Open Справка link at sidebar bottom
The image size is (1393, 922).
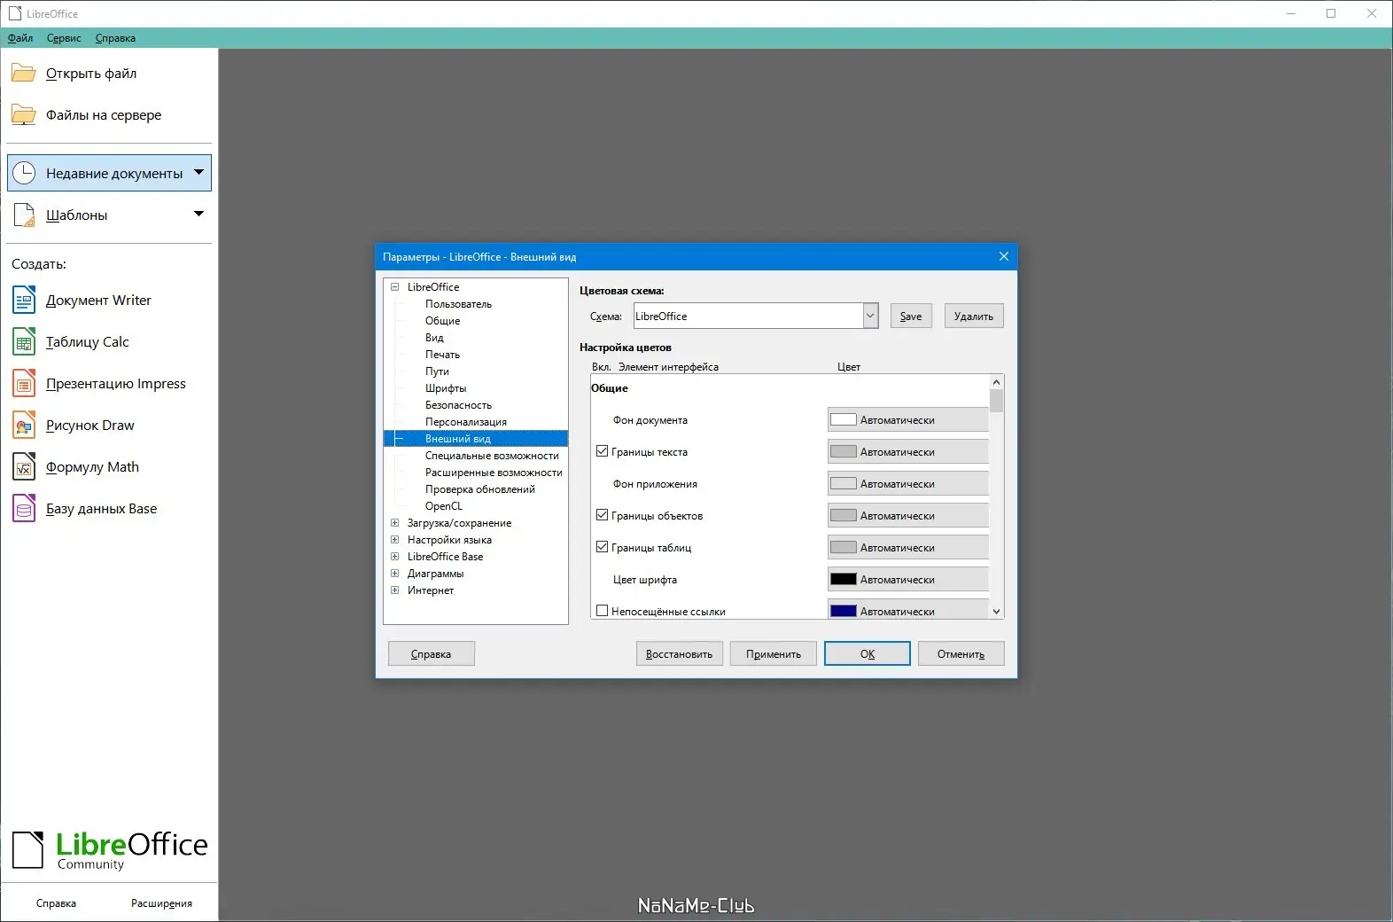(56, 903)
